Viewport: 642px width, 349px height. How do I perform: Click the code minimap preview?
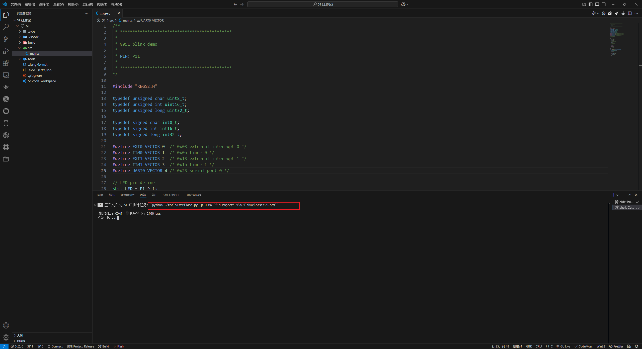(617, 39)
